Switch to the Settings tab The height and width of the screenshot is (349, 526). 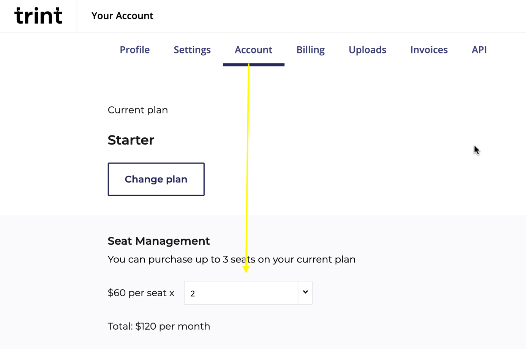(192, 50)
